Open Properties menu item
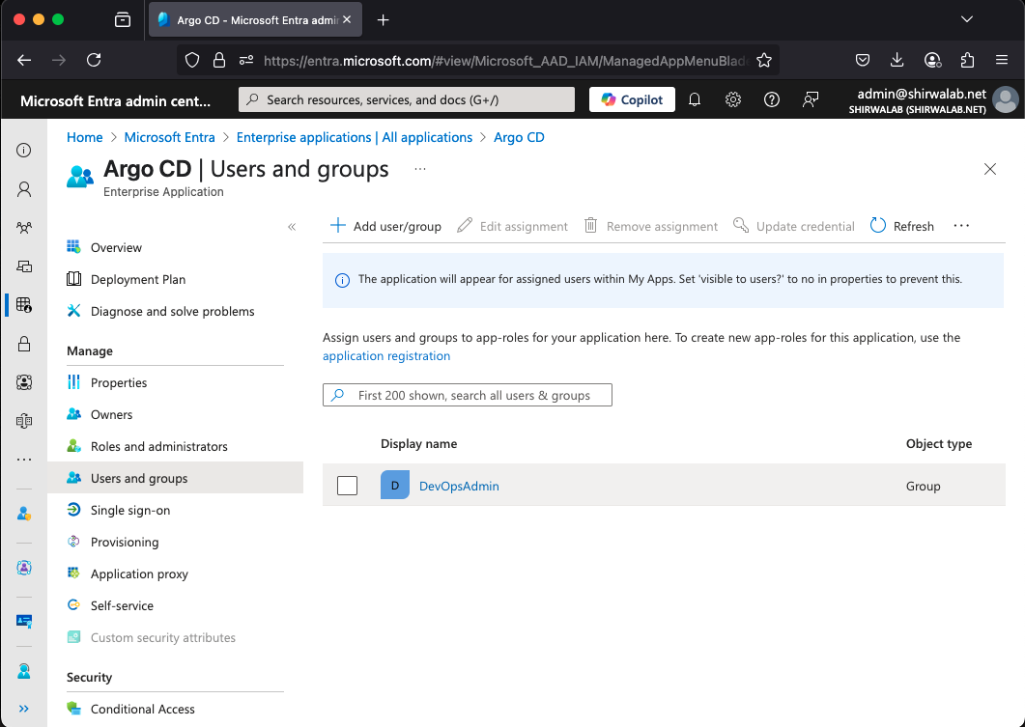Image resolution: width=1025 pixels, height=727 pixels. coord(118,382)
